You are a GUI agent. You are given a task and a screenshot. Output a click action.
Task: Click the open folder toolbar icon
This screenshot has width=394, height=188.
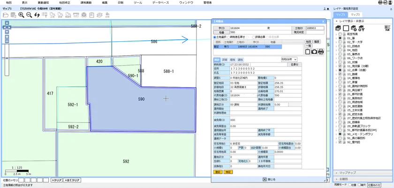click(6, 15)
